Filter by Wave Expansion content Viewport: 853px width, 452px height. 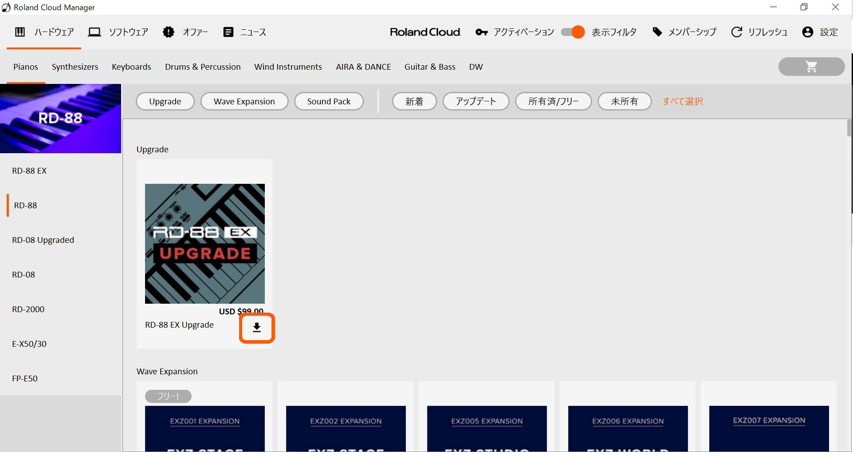pyautogui.click(x=244, y=101)
